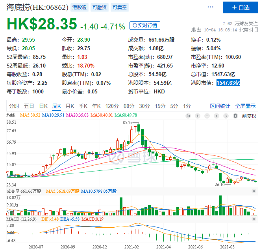Click the MACD (12,26,9) label
This screenshot has width=261, height=252.
[x=21, y=219]
